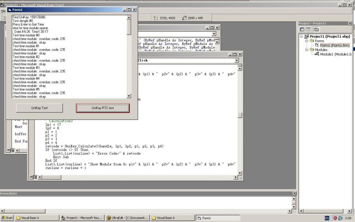Viewport: 355px width, 222px height.
Task: Open the File menu
Action: (x=3, y=11)
